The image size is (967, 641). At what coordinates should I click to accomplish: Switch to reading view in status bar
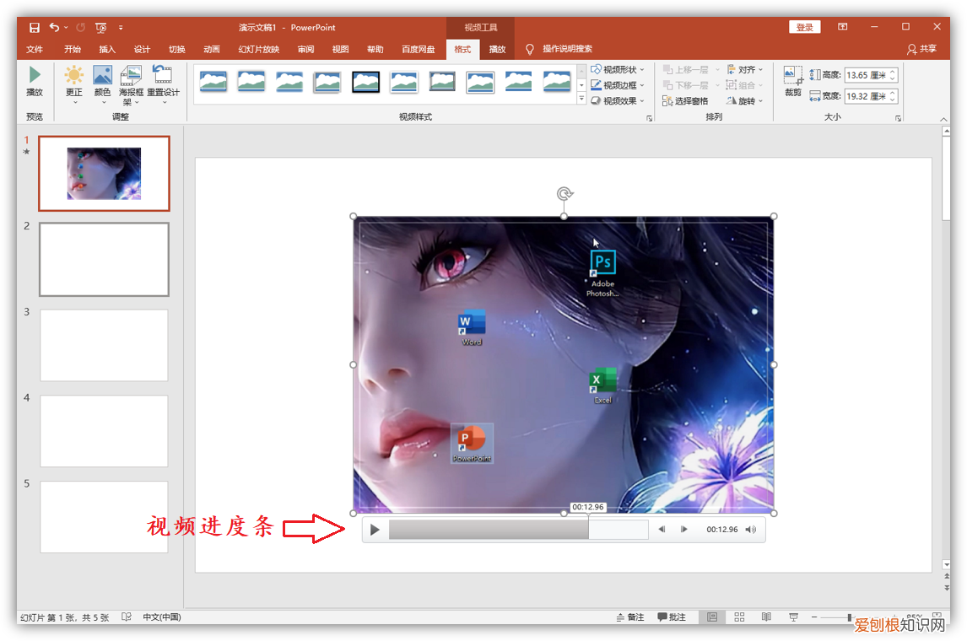coord(766,617)
